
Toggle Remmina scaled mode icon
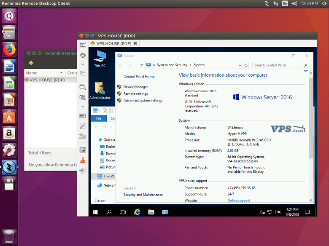click(83, 97)
